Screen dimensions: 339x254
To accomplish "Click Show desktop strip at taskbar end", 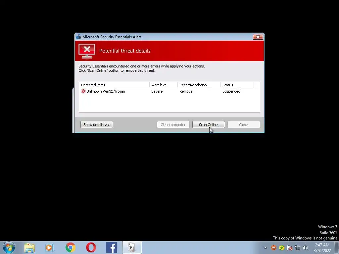I will pyautogui.click(x=337, y=247).
